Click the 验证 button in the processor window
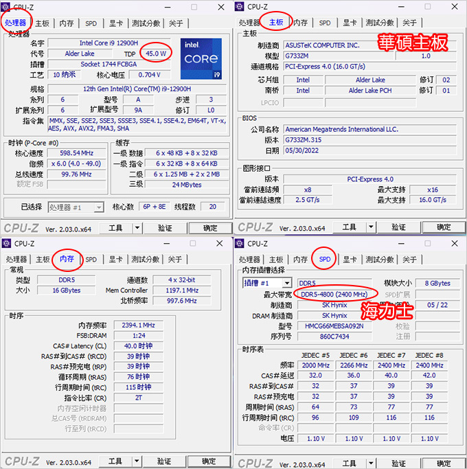The height and width of the screenshot is (469, 467). [165, 228]
